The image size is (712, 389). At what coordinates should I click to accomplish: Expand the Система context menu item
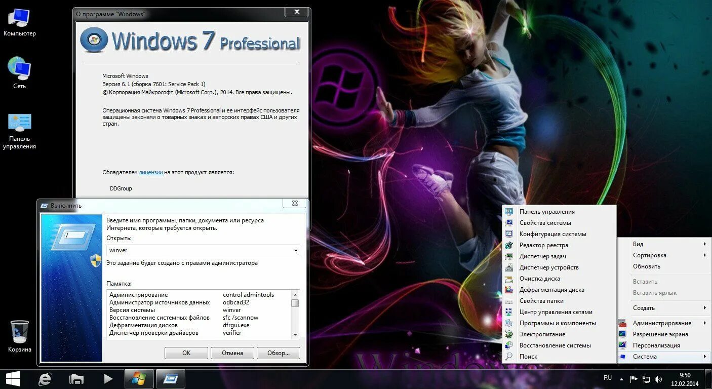(663, 357)
